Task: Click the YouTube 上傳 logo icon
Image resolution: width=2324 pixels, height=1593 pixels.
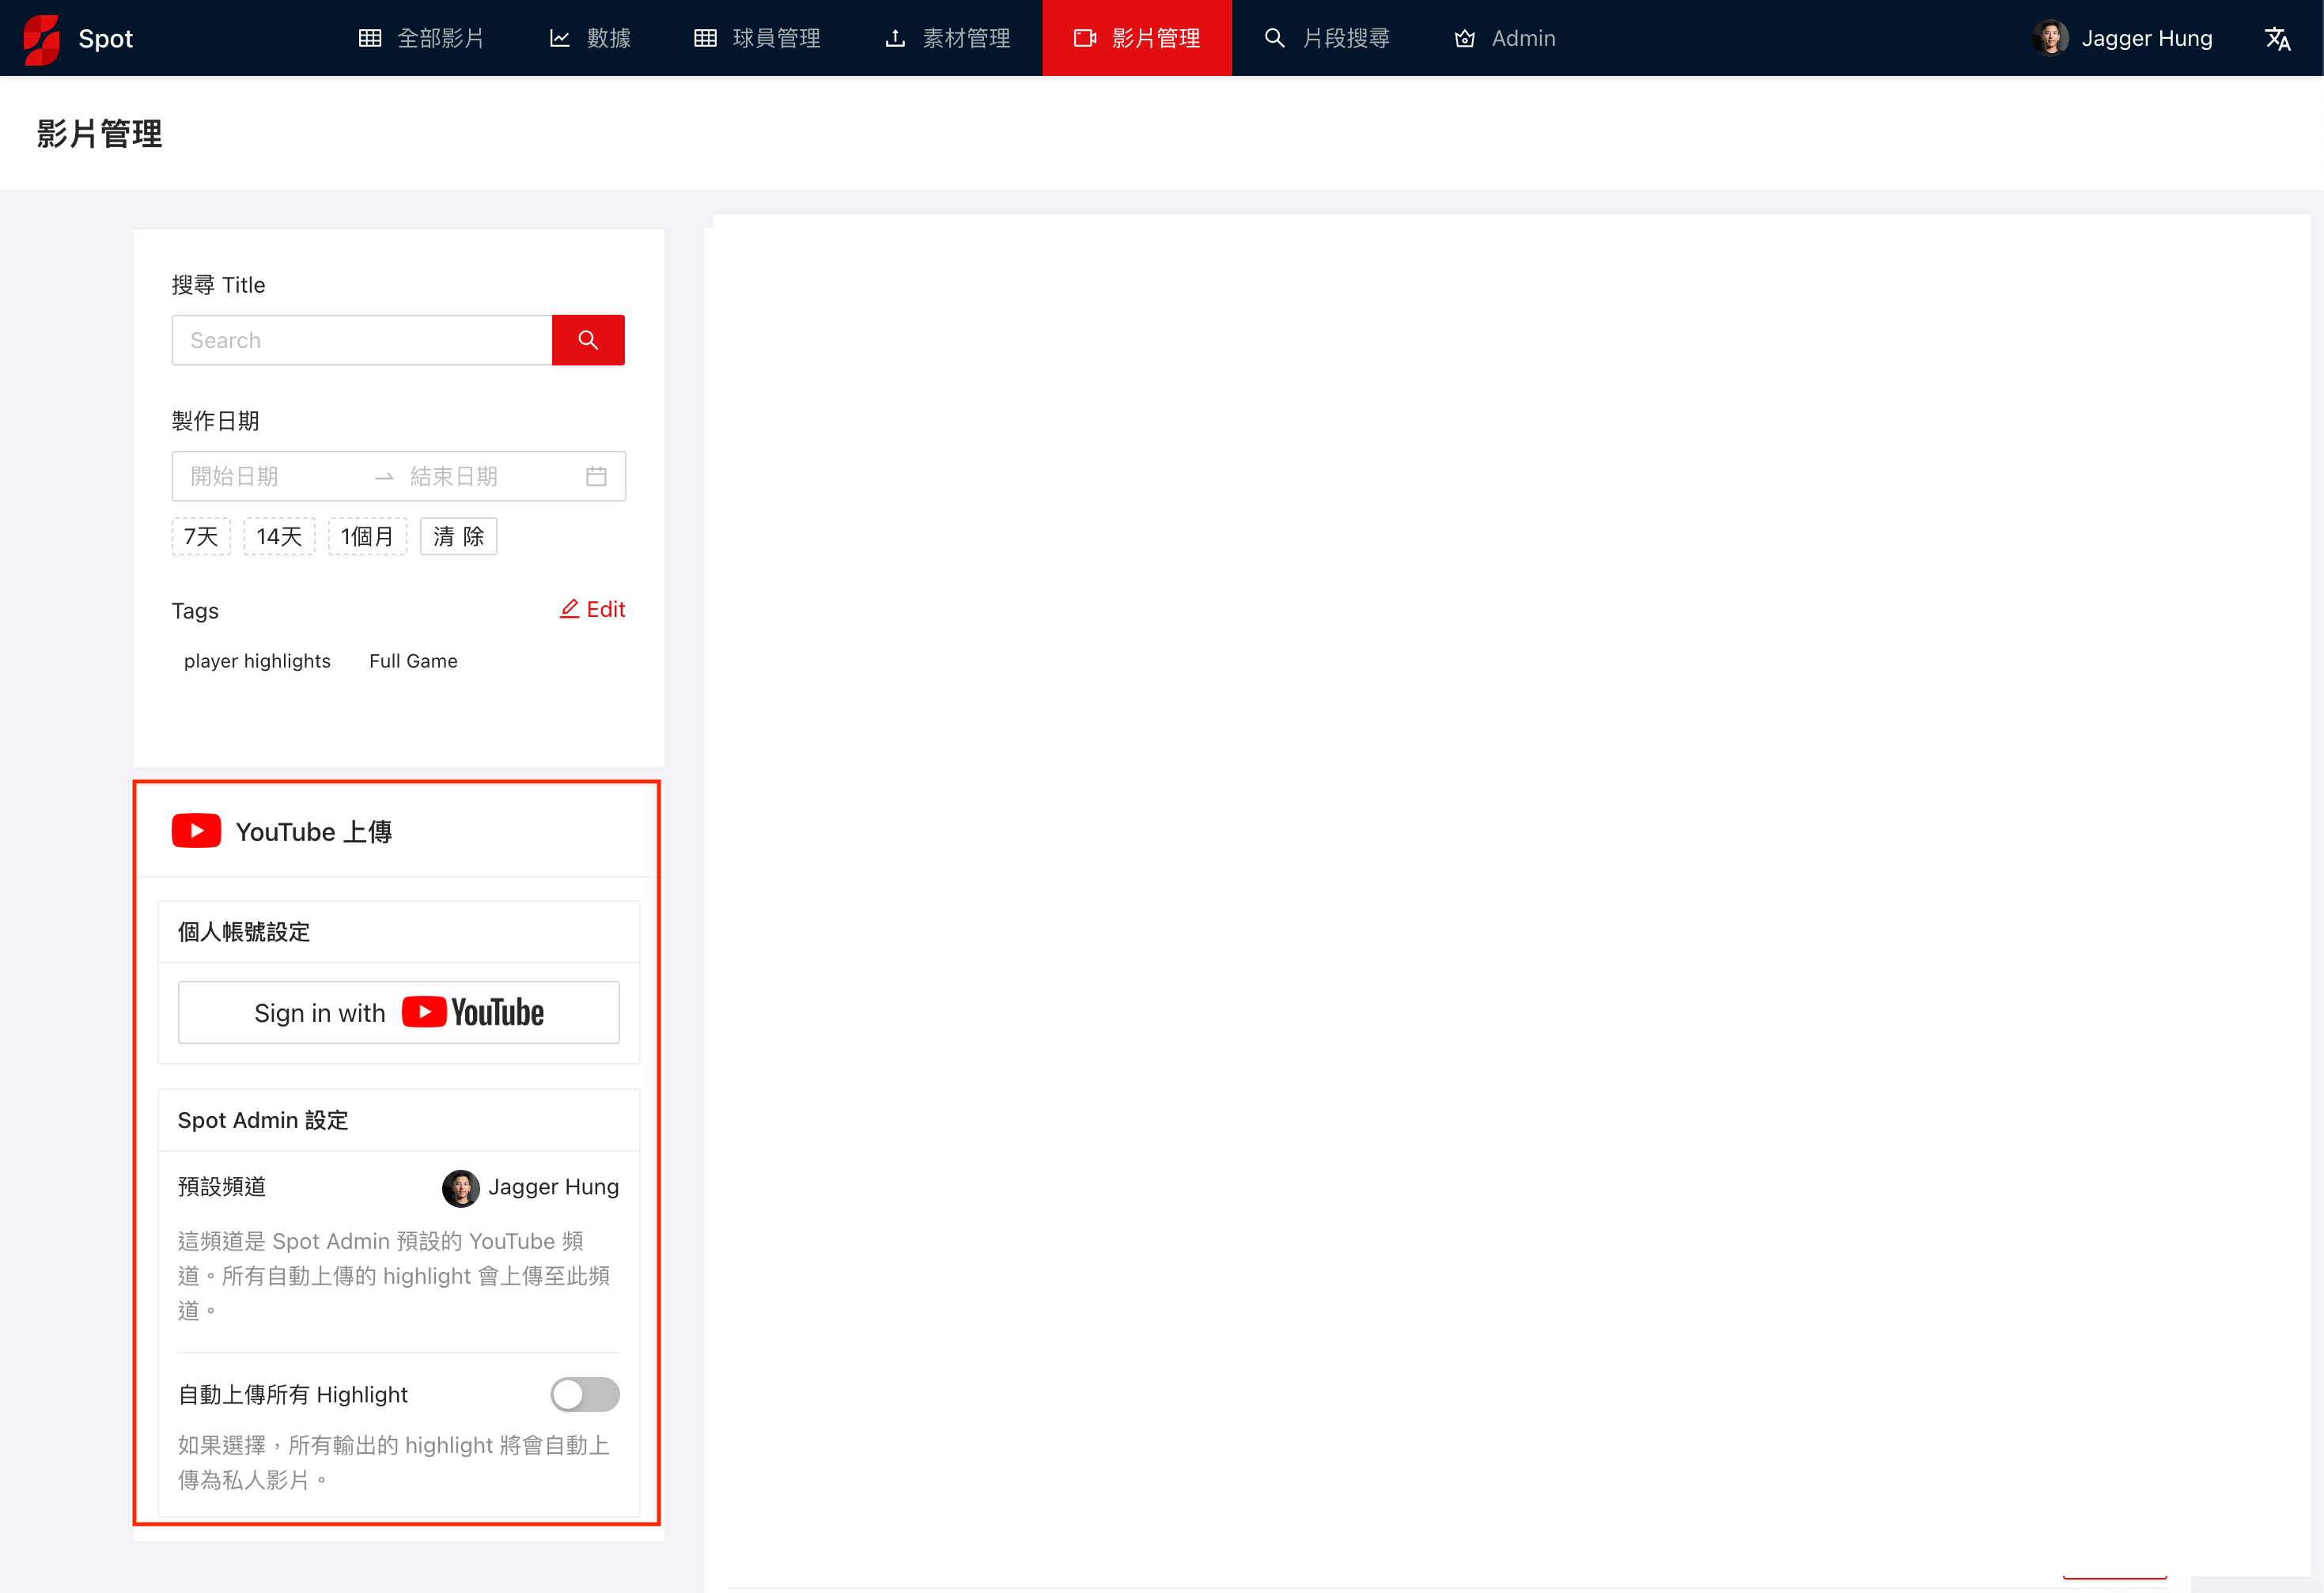Action: tap(196, 831)
